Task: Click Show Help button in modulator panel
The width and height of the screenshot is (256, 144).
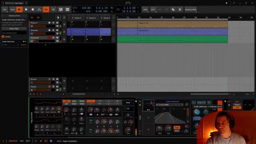Action: pyautogui.click(x=14, y=29)
